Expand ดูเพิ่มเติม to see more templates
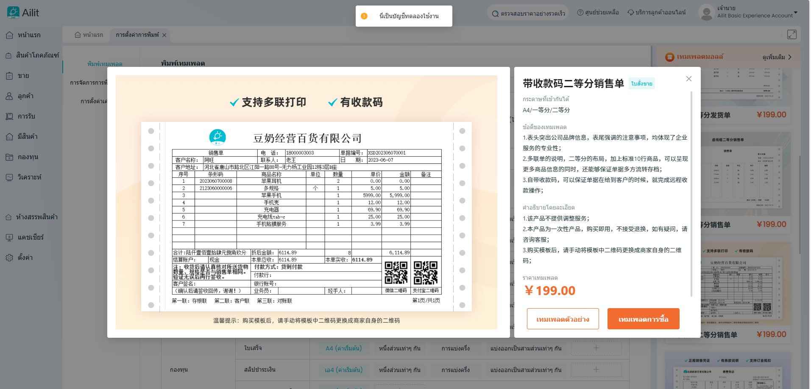The image size is (811, 389). 777,57
